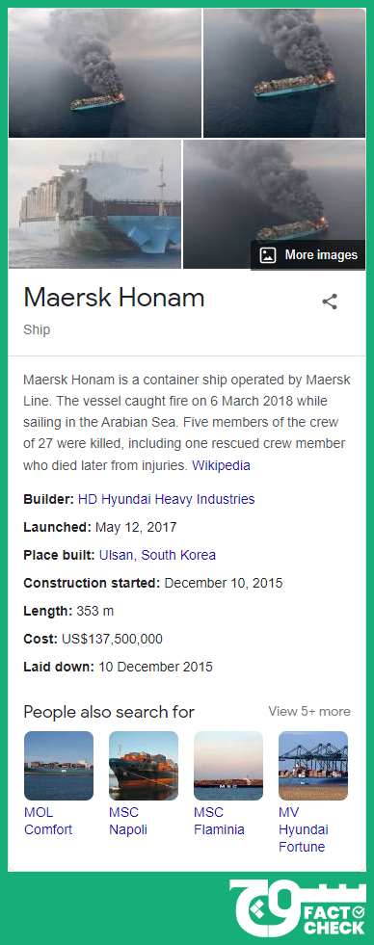Open HD Hyundai Heavy Industries link
374x945 pixels.
[x=167, y=499]
